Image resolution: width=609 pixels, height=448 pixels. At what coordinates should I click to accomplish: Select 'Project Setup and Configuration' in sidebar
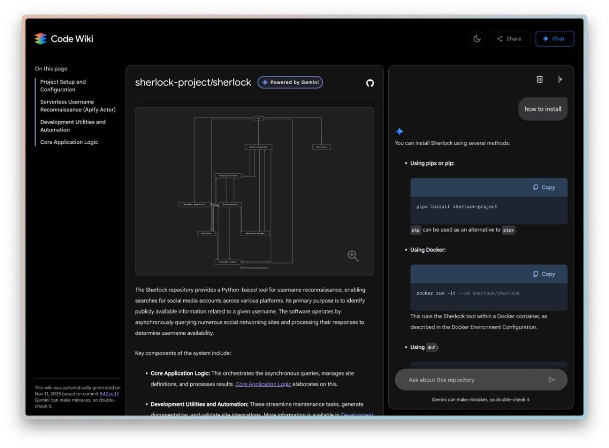[63, 85]
